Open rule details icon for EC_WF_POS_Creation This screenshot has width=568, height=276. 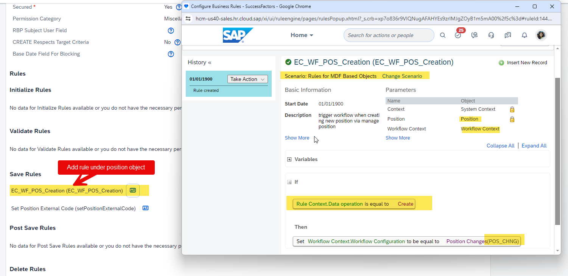133,190
